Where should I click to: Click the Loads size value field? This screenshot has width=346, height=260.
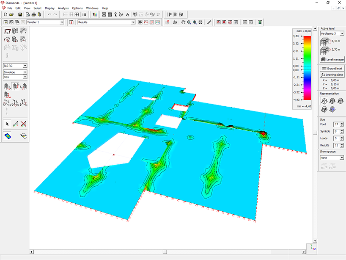[336, 138]
